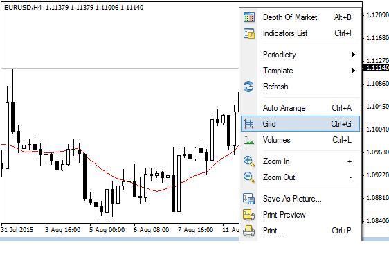Screen dimensions: 389x266
Task: Choose Refresh from the context menu
Action: point(300,87)
